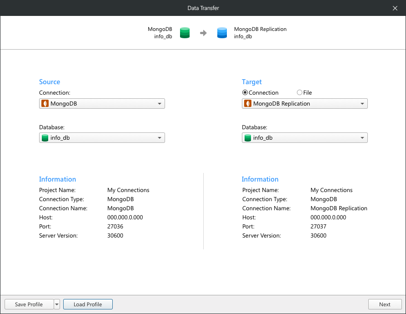Close the Data Transfer window
This screenshot has width=406, height=314.
tap(395, 8)
